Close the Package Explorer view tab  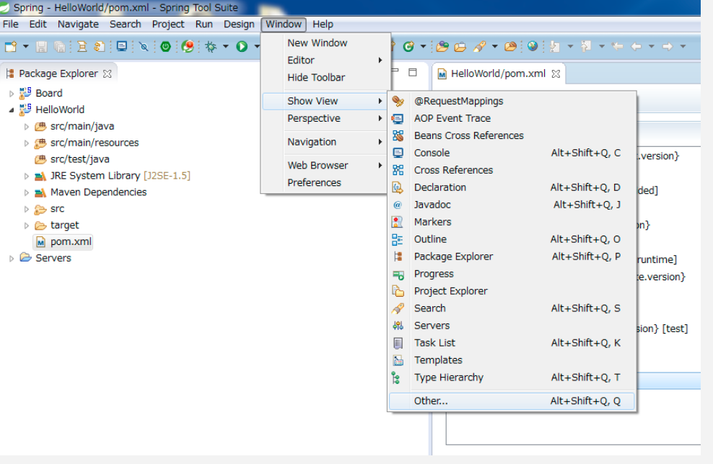point(108,73)
